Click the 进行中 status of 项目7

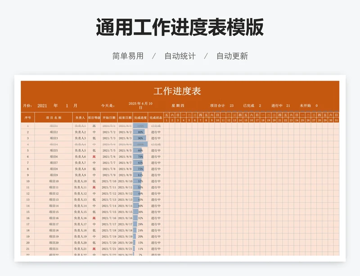(x=156, y=163)
